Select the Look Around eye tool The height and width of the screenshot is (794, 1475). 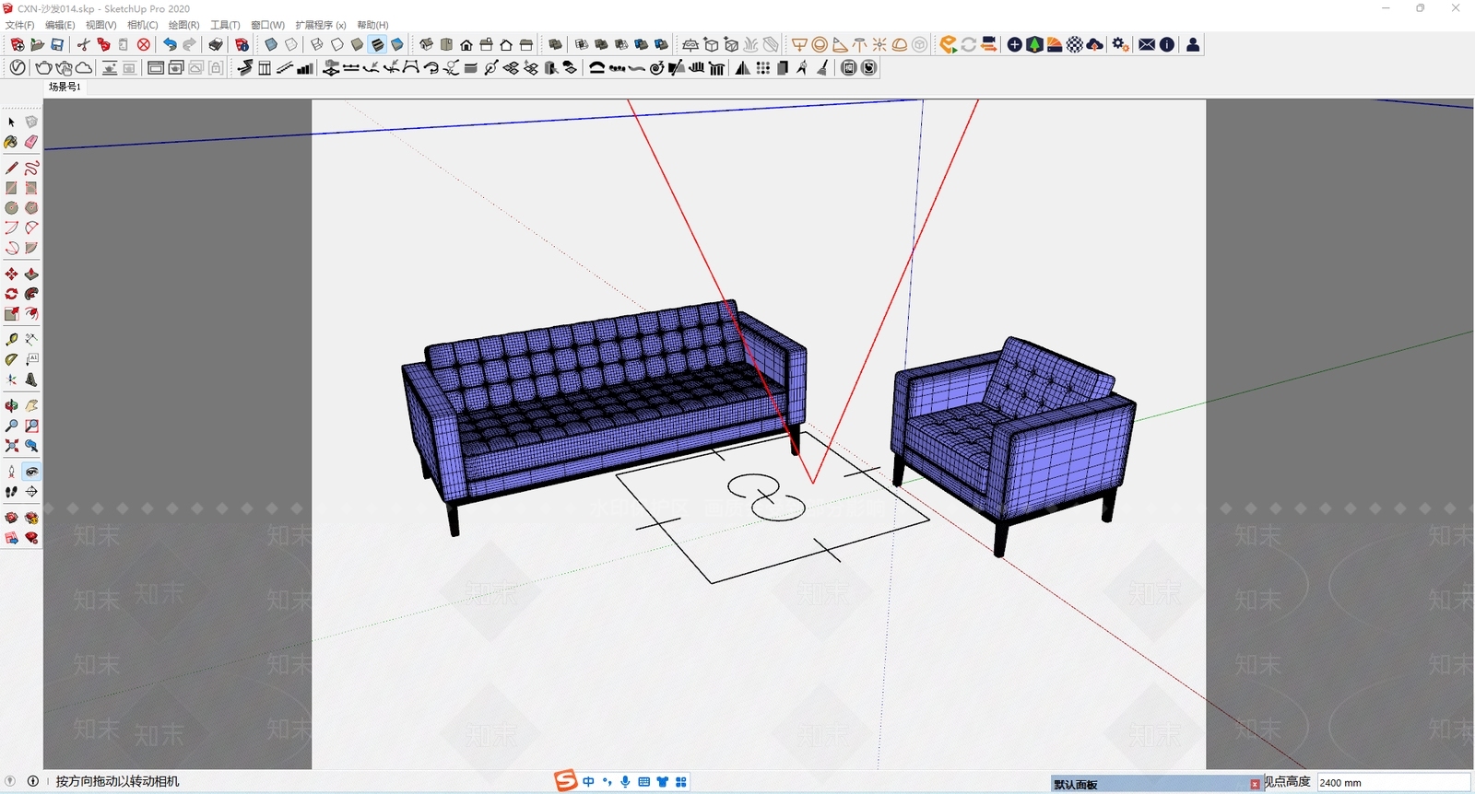[31, 472]
